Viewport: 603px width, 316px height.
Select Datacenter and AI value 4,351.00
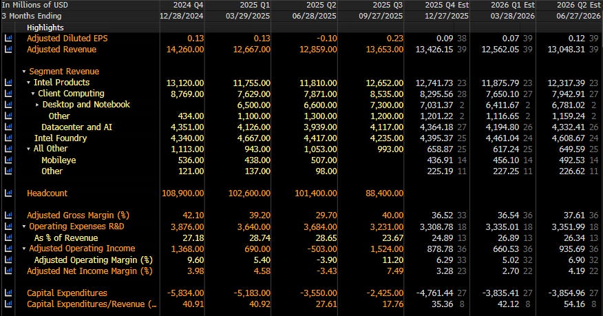[x=187, y=127]
